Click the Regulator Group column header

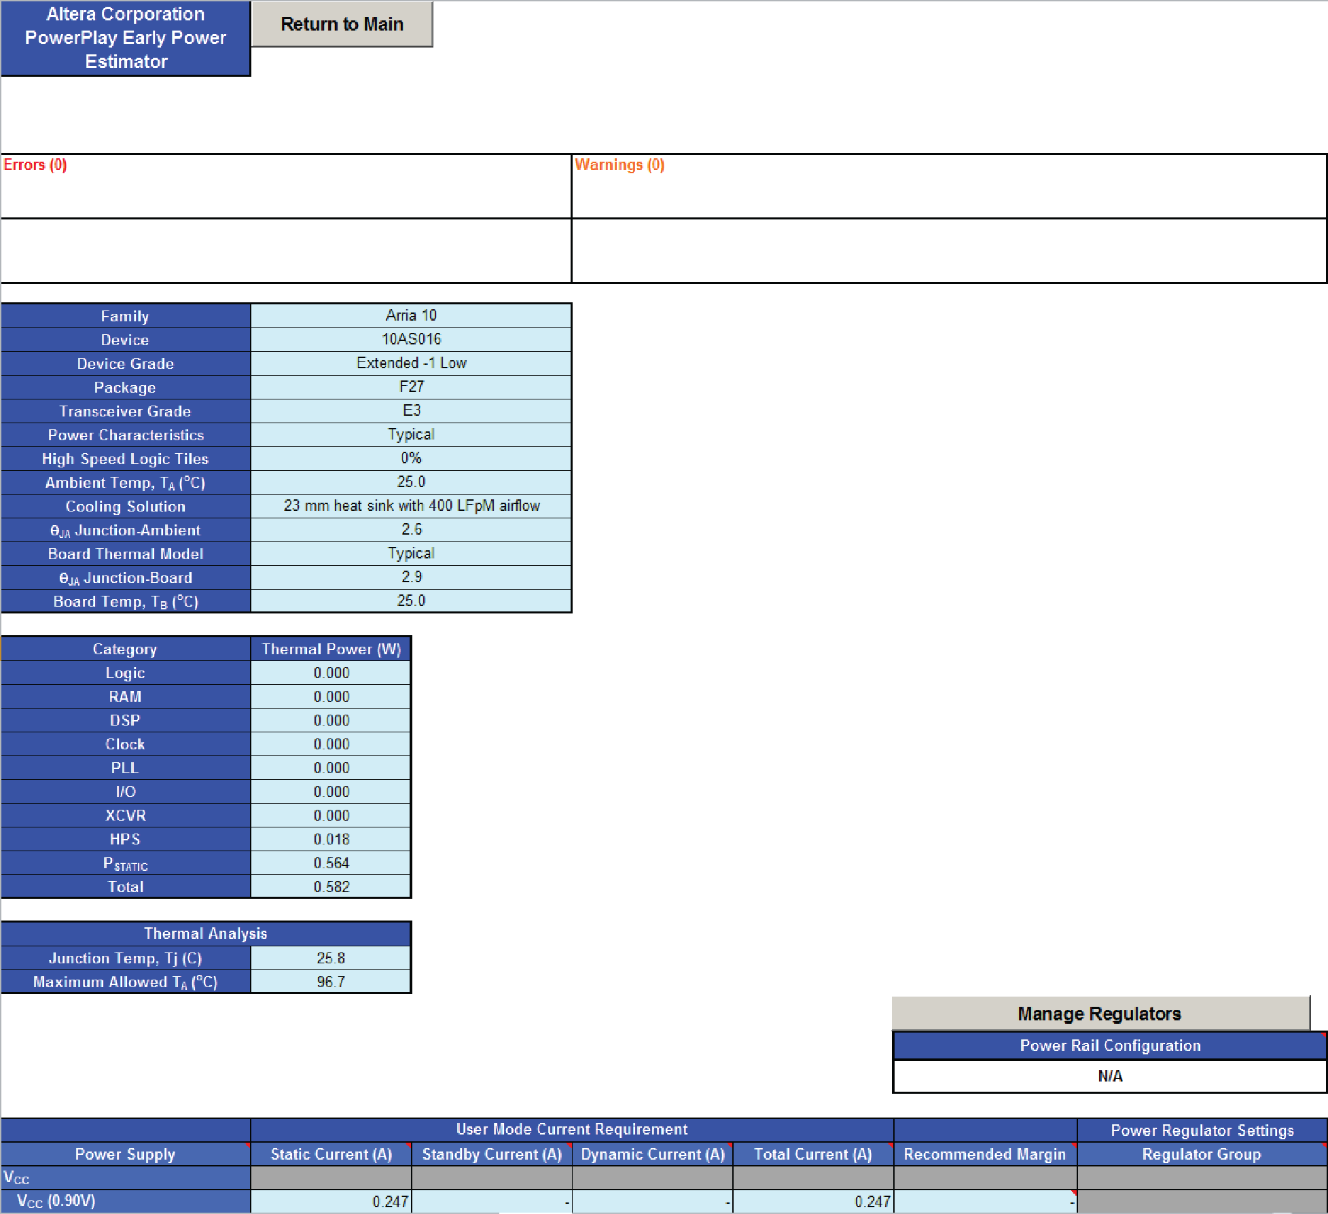(1201, 1154)
